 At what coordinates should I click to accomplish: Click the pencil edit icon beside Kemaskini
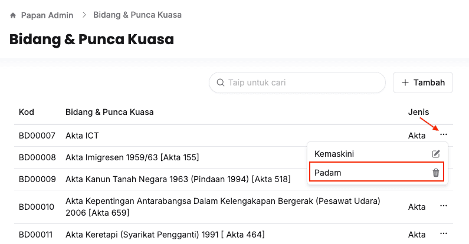point(436,154)
